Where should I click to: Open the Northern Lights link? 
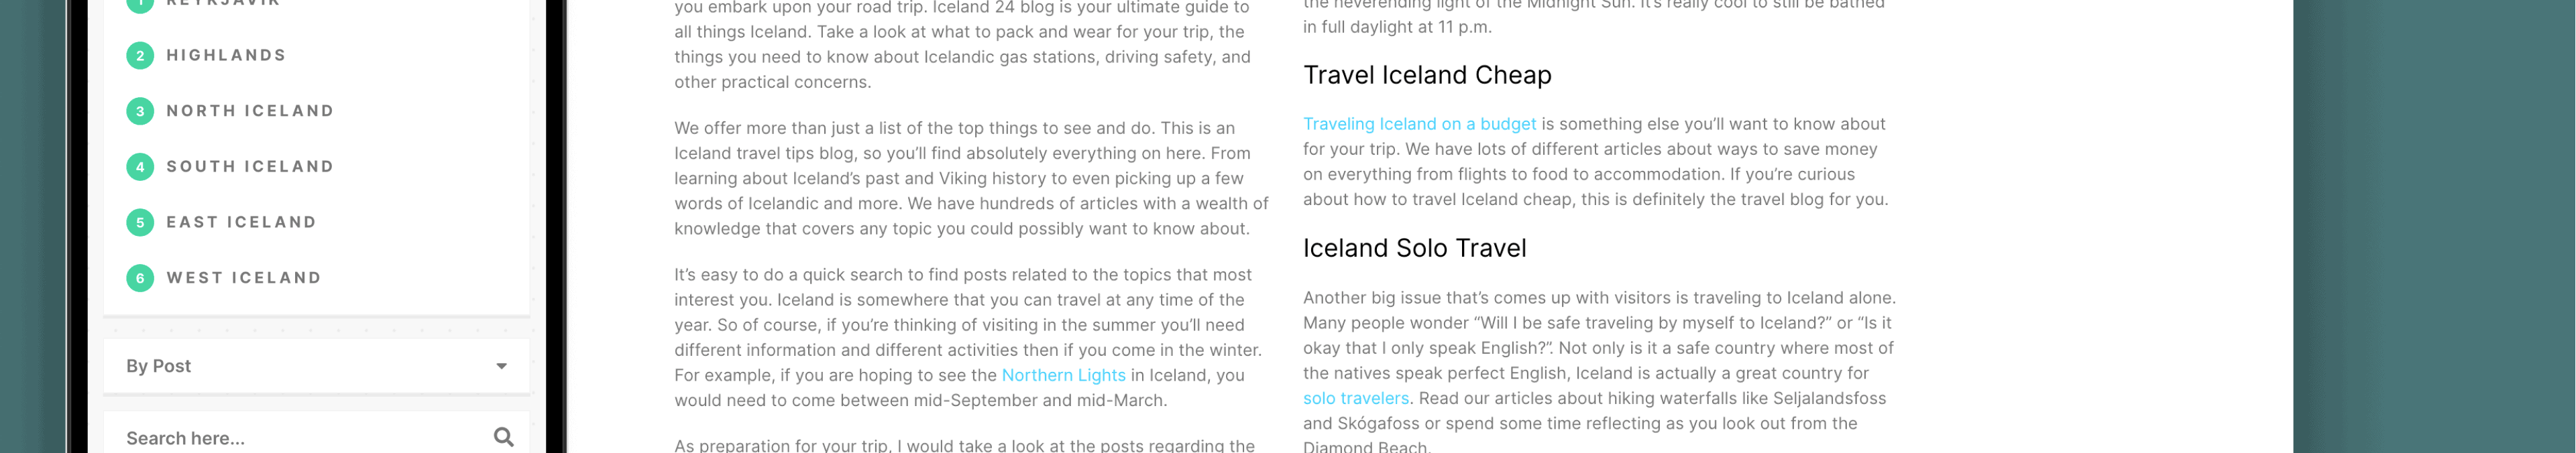1063,375
